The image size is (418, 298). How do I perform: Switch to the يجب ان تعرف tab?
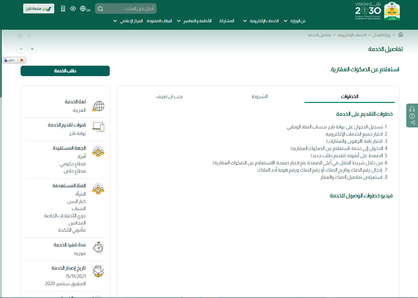click(169, 97)
